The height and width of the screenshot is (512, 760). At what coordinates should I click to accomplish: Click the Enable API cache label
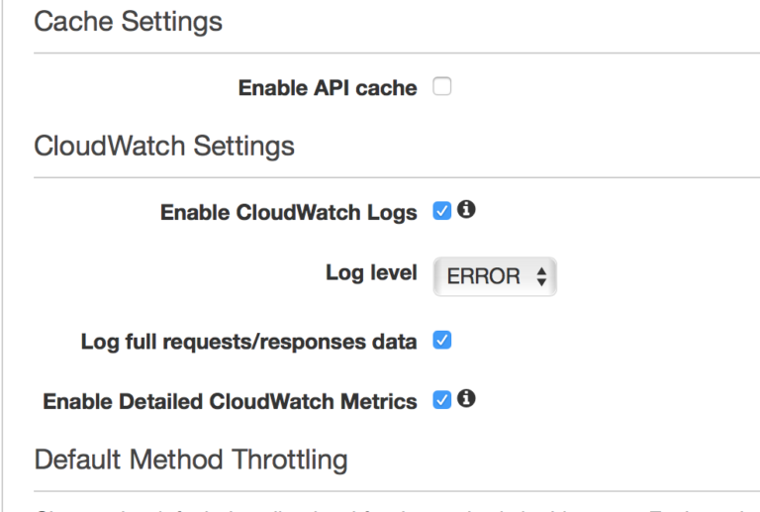click(x=328, y=88)
